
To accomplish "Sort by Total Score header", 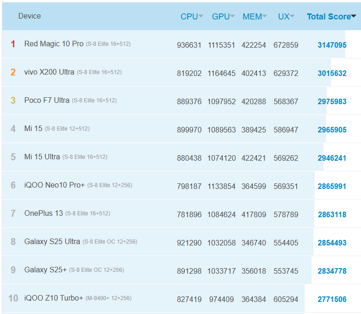I will (331, 16).
